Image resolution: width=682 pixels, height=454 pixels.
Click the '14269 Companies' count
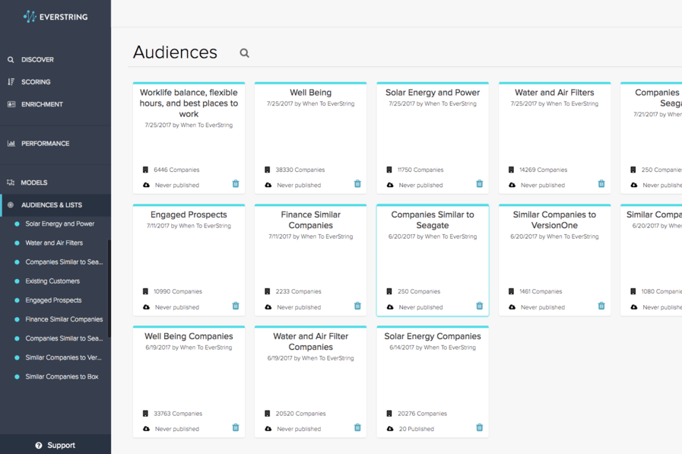(544, 170)
